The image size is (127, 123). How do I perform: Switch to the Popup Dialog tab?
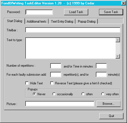pos(87,21)
